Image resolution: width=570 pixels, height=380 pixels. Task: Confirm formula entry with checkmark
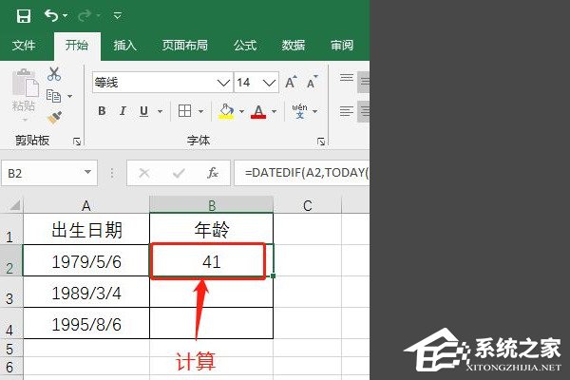coord(179,173)
